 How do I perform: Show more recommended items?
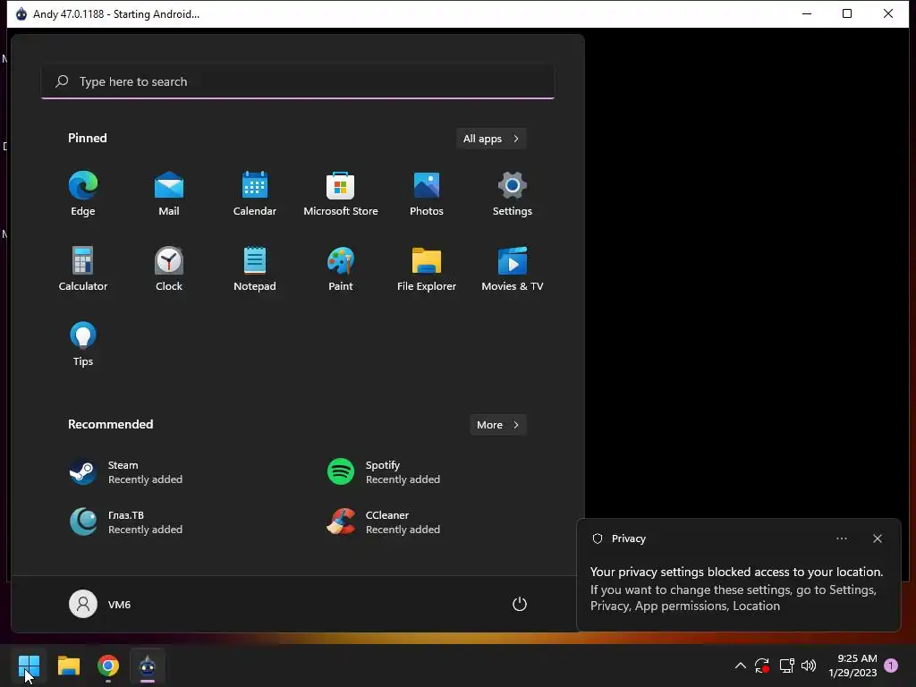coord(497,425)
